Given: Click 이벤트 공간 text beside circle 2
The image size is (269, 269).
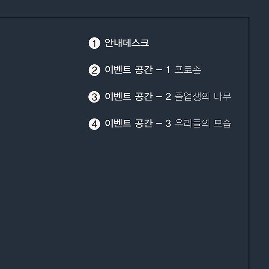Looking at the screenshot, I should [x=128, y=70].
